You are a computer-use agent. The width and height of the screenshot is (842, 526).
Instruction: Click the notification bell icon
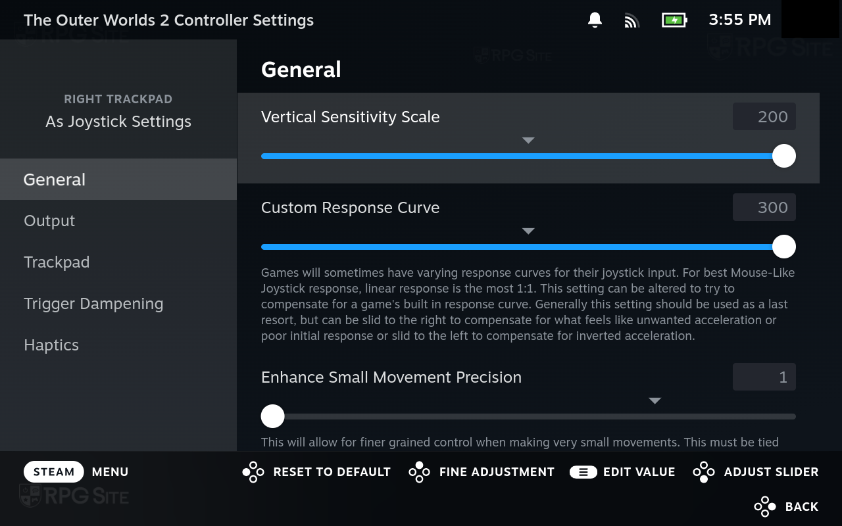(x=595, y=20)
